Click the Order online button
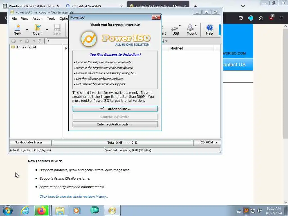 [x=115, y=109]
